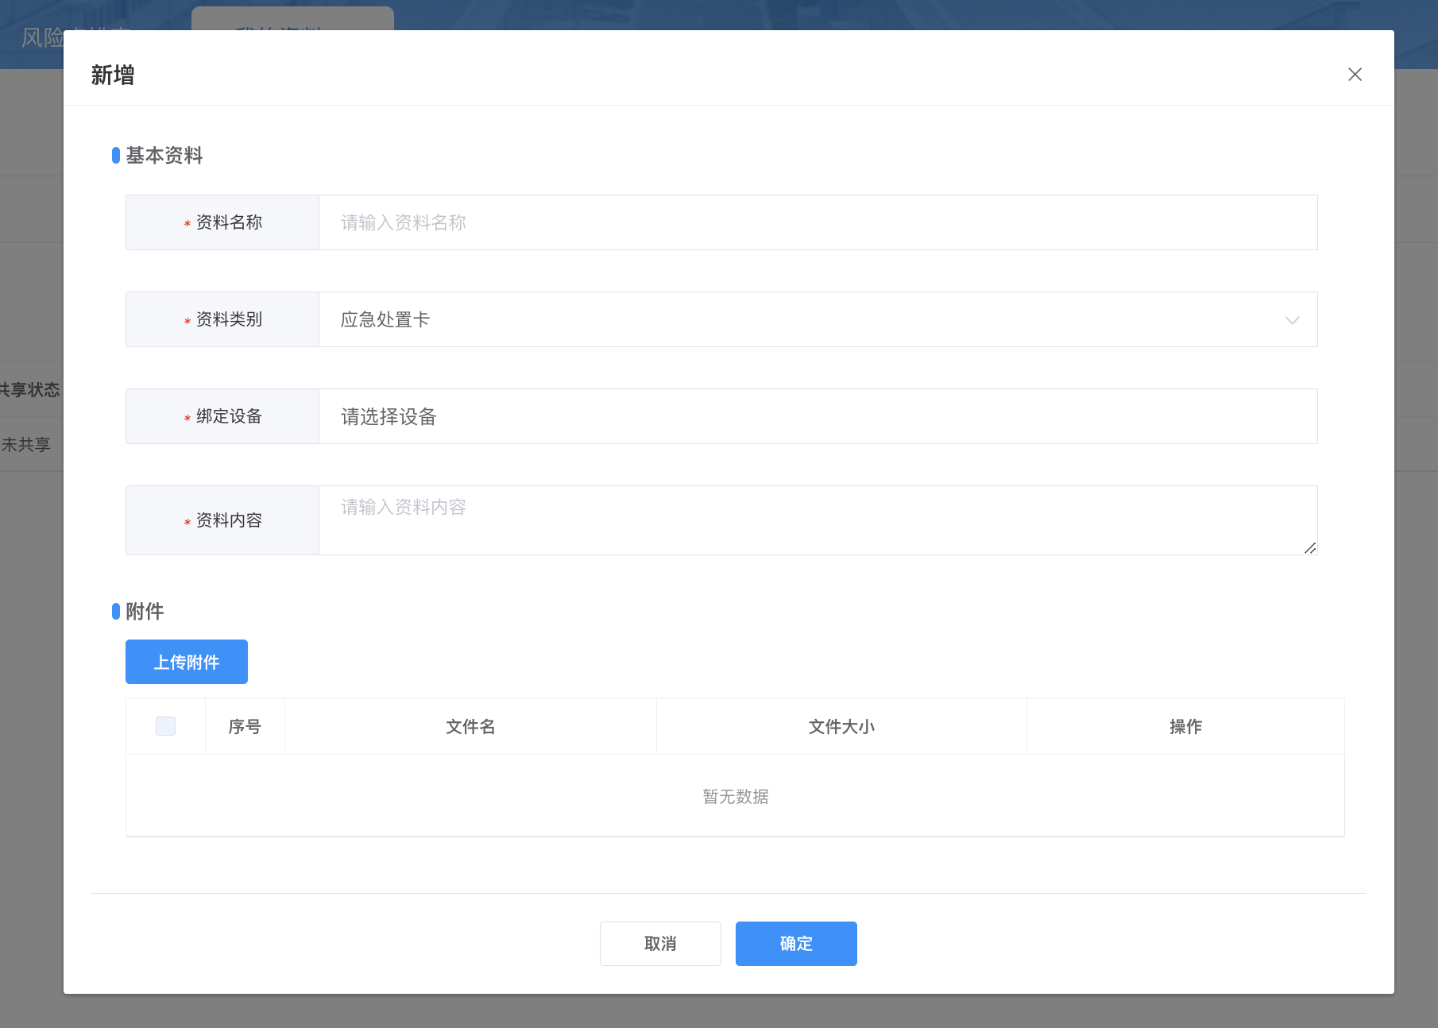Click the 文件名 column header

pos(470,727)
